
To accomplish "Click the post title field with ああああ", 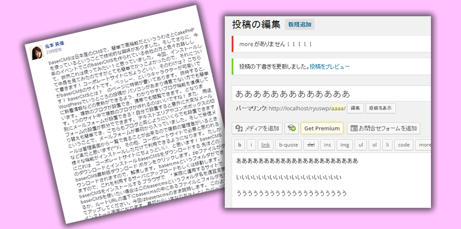I will [x=331, y=94].
